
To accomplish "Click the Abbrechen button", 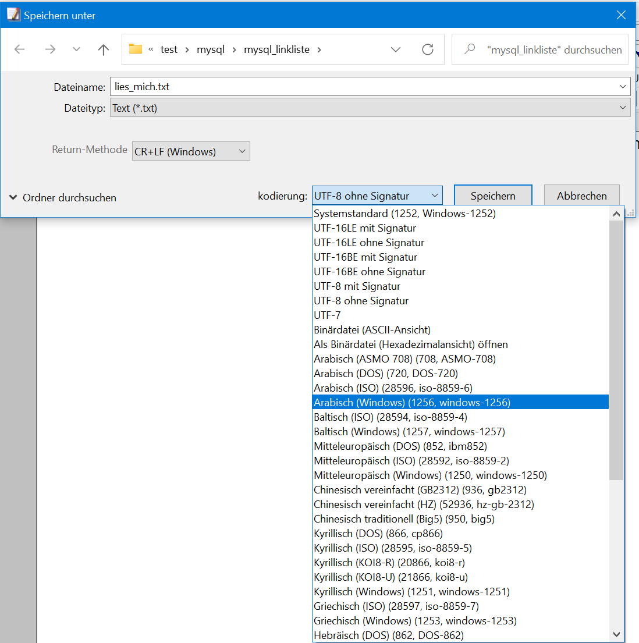I will pyautogui.click(x=581, y=196).
